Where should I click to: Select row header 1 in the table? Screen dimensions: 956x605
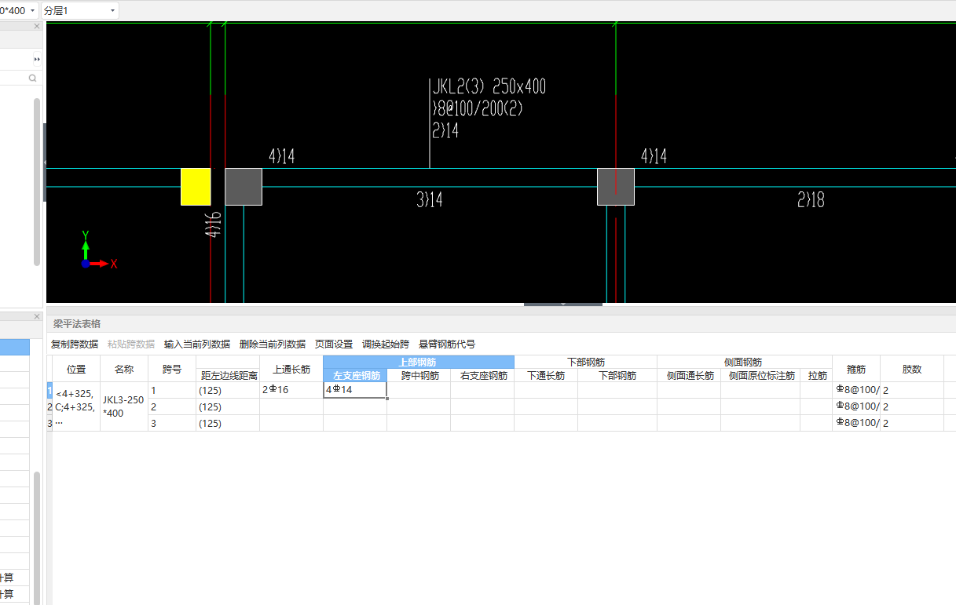49,390
